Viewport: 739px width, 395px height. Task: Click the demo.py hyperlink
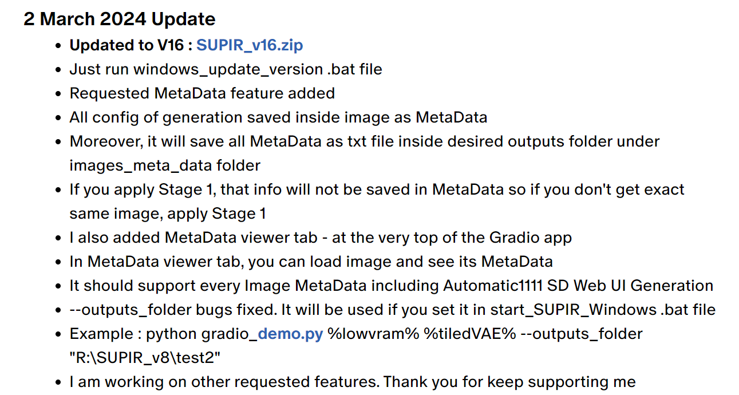(290, 334)
